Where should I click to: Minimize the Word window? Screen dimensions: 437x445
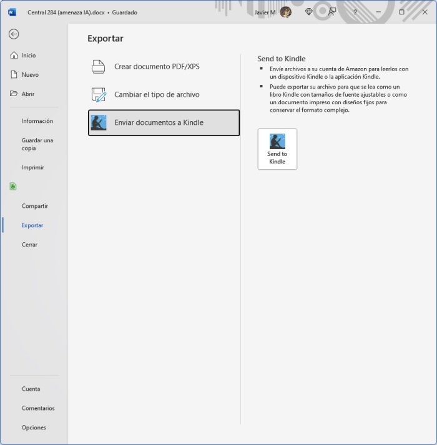378,12
